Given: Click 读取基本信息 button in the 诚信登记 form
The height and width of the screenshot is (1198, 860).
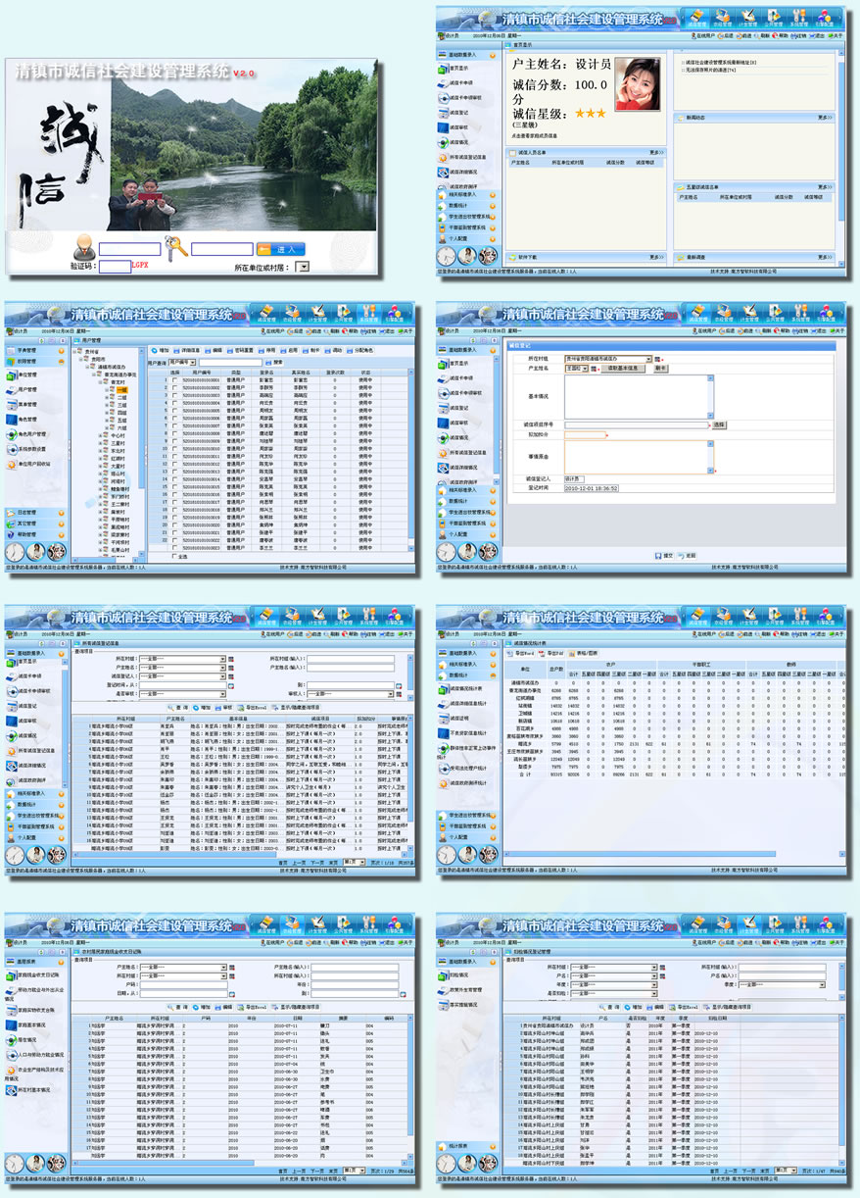Looking at the screenshot, I should point(623,368).
